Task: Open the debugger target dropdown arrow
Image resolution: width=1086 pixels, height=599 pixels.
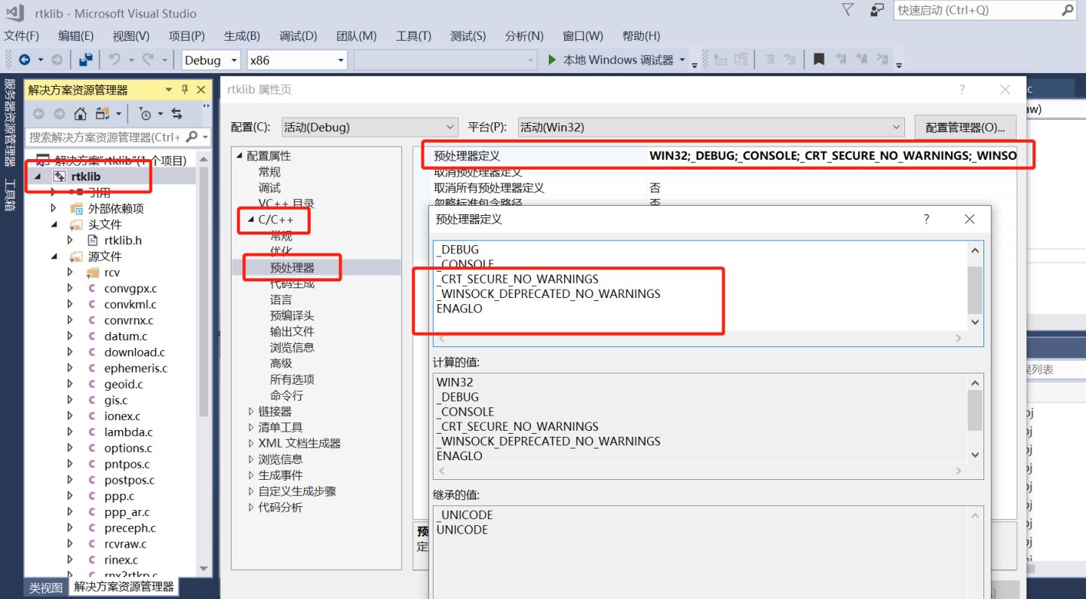Action: pyautogui.click(x=683, y=60)
